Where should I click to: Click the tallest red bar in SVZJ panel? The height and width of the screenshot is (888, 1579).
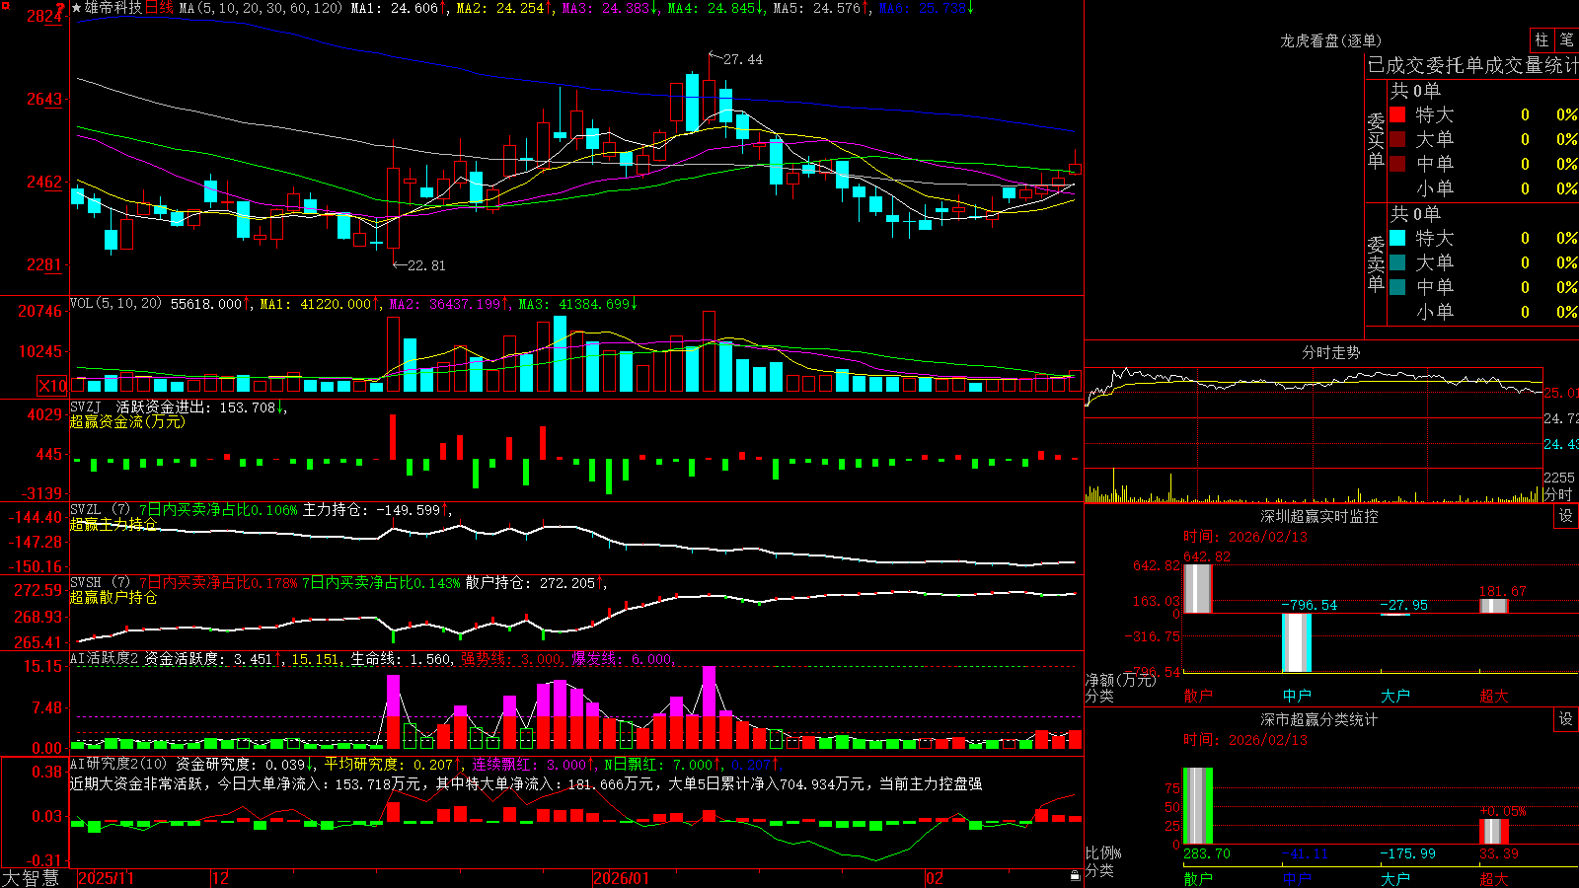pyautogui.click(x=393, y=436)
